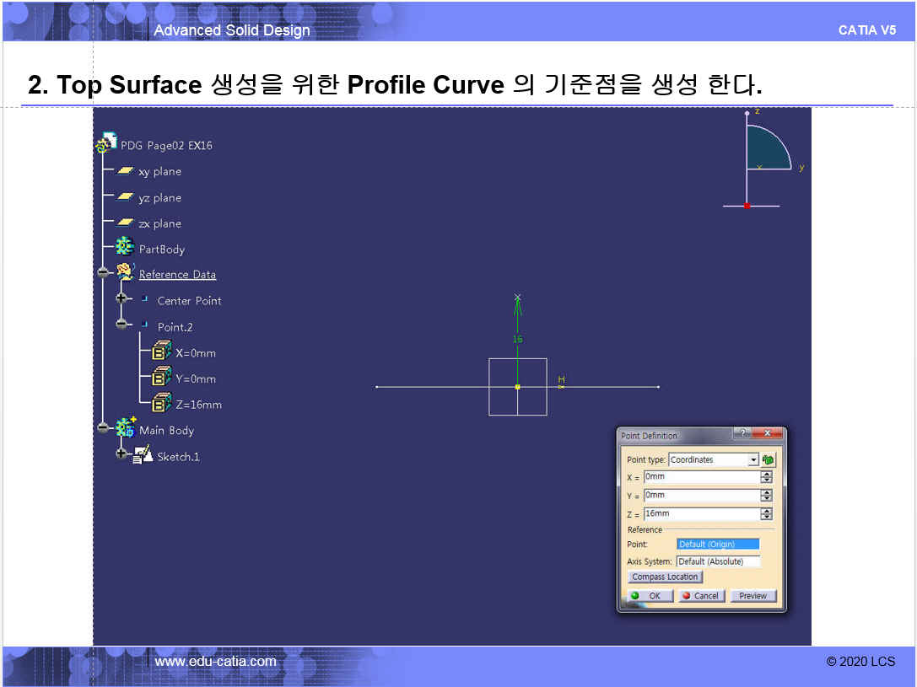Open the Point type Coordinates dropdown
The image size is (917, 687).
point(753,459)
